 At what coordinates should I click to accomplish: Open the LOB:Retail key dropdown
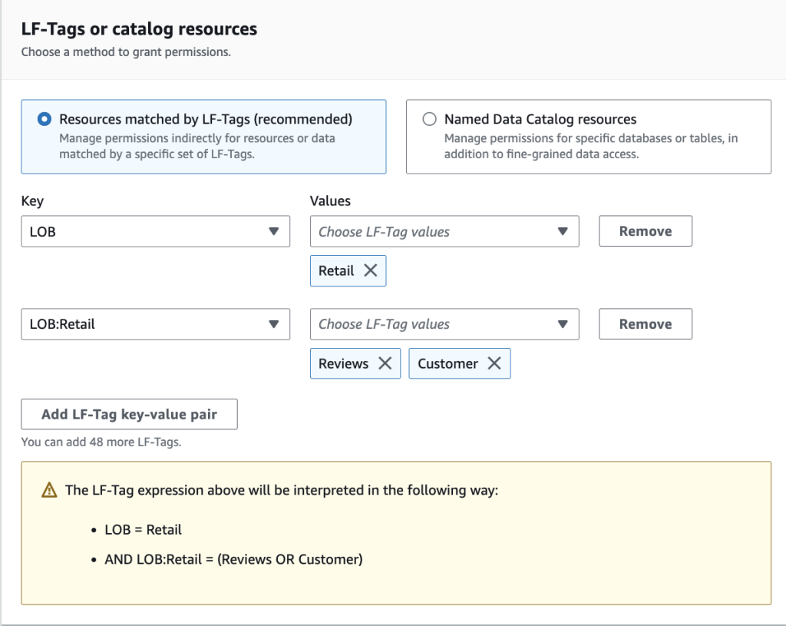coord(154,324)
